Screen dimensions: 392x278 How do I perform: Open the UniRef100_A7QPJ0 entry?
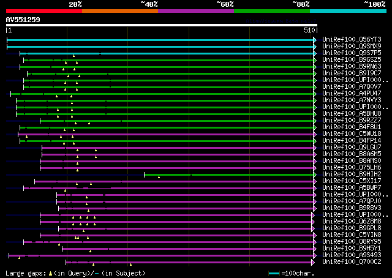tap(352, 201)
